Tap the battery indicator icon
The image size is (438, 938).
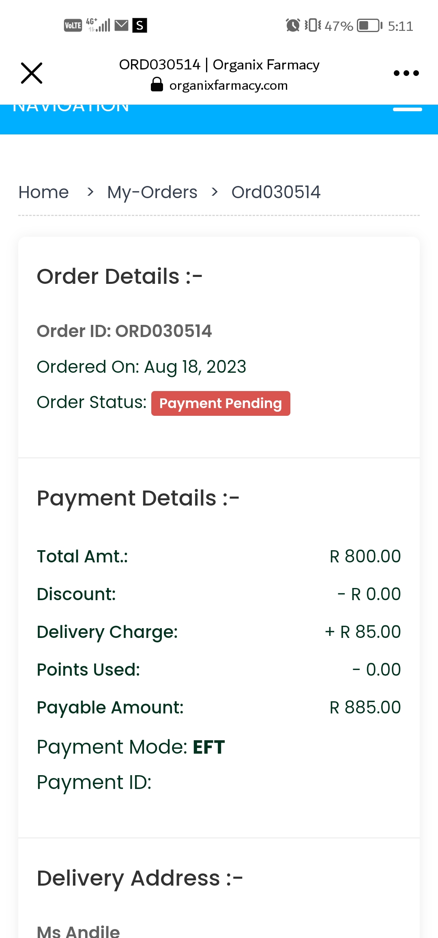(x=369, y=26)
